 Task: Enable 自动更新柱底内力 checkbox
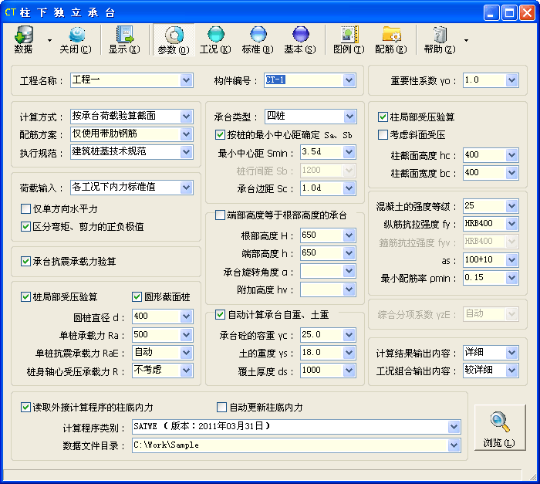coord(222,407)
